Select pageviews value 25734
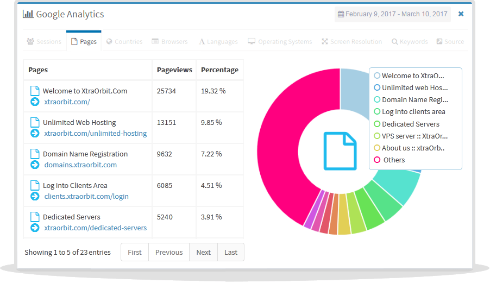Screen dimensions: 490x283 [x=166, y=91]
